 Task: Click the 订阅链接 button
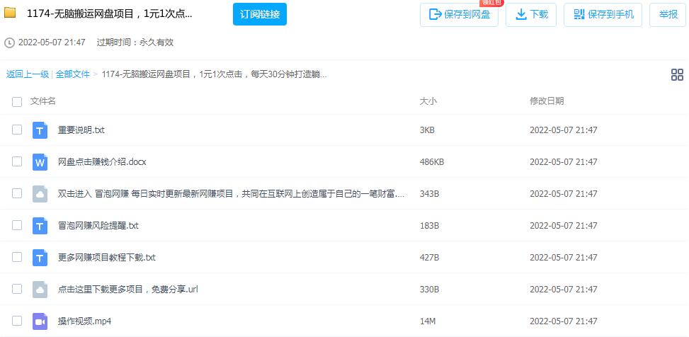(x=260, y=14)
